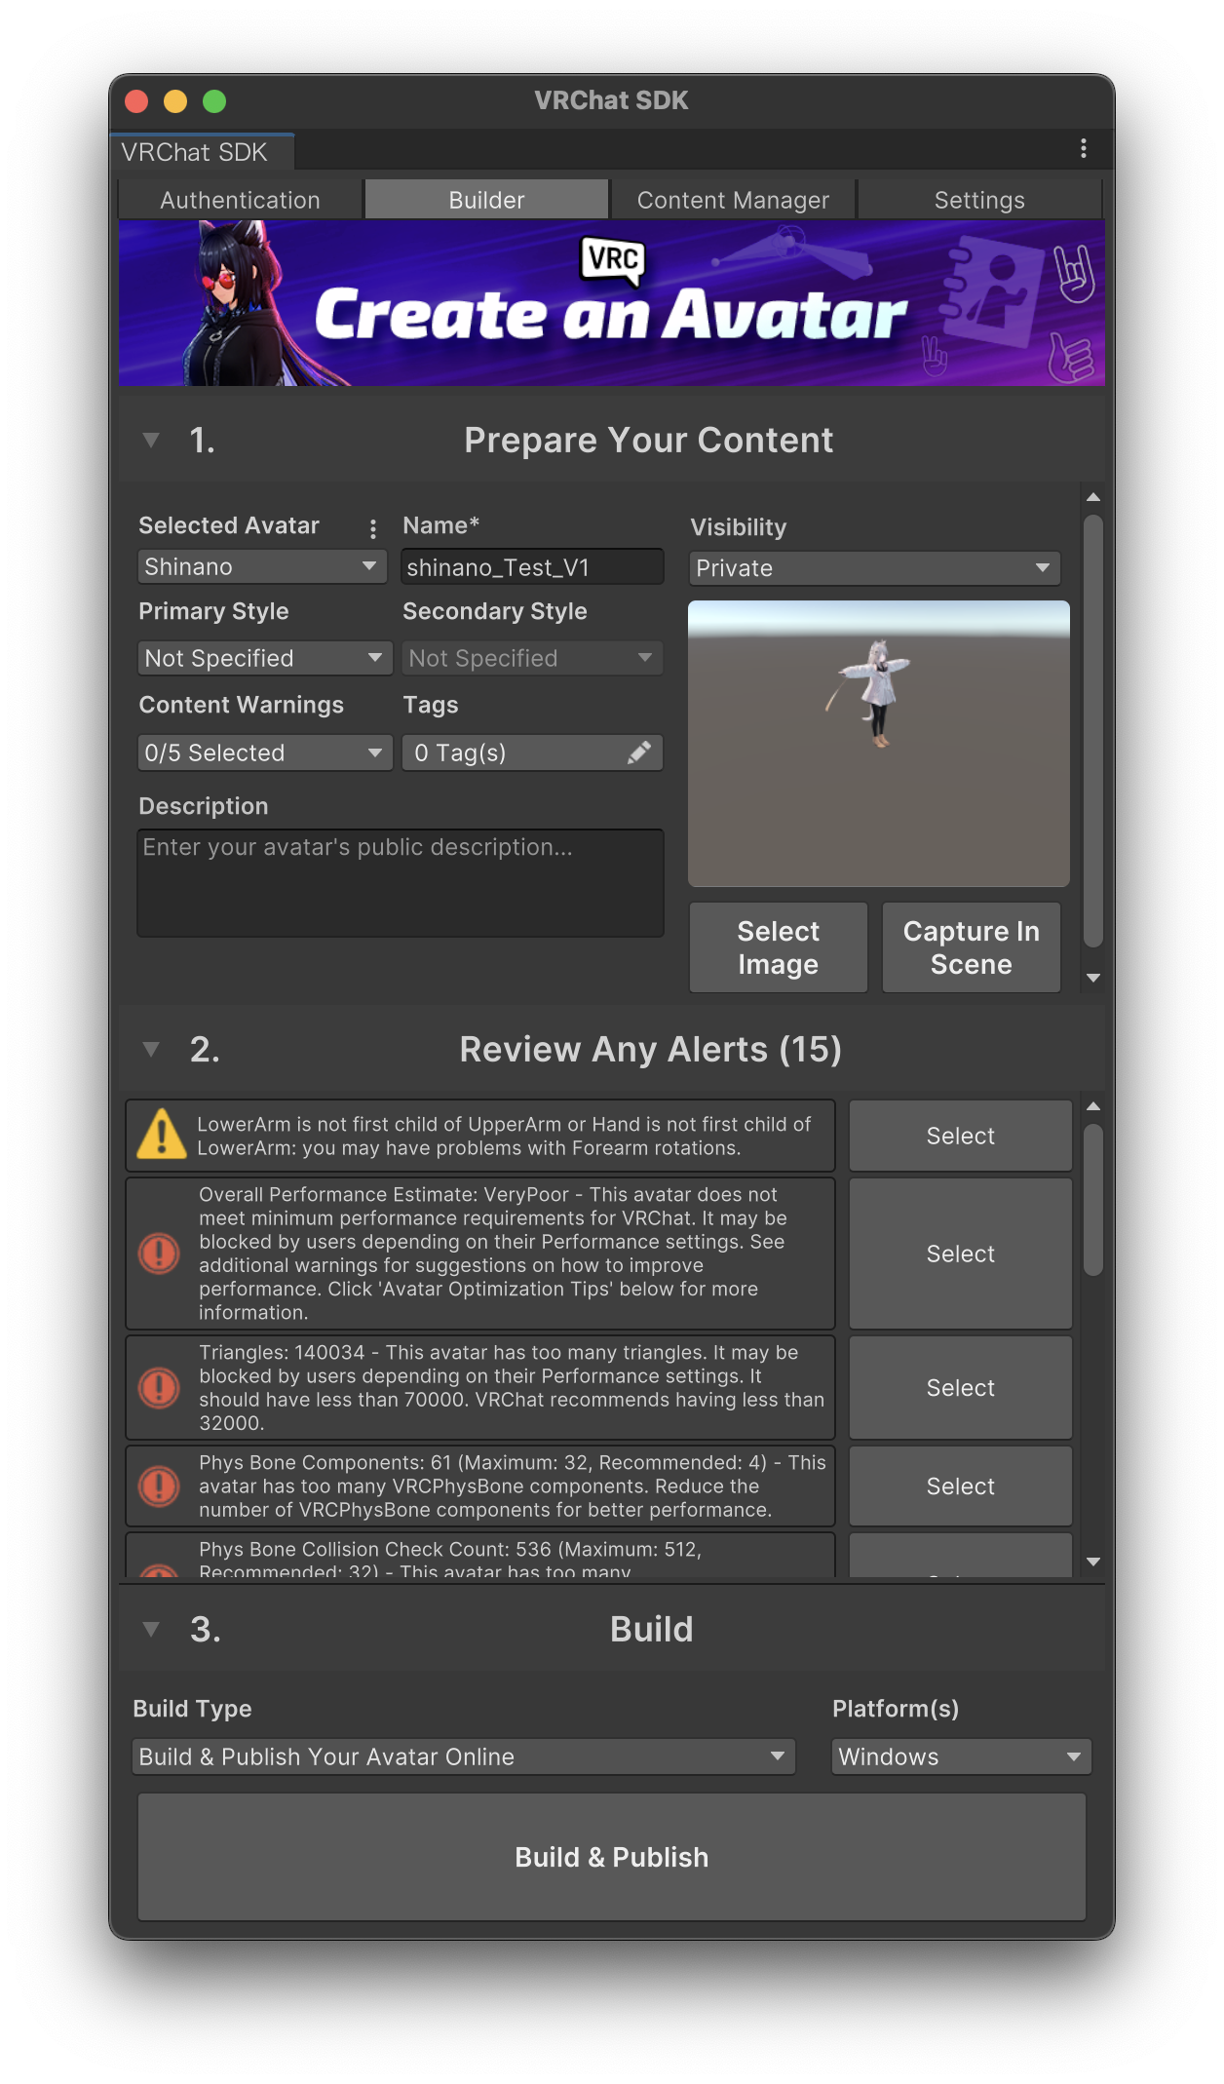Click the kebab menu beside Selected Avatar
This screenshot has height=2084, width=1224.
pos(373,528)
